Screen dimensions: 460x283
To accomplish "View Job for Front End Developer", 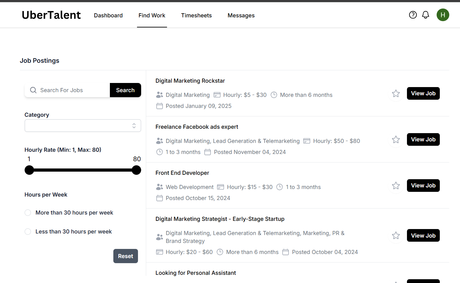I will click(x=423, y=186).
